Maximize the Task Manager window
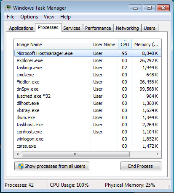Image resolution: width=174 pixels, height=193 pixels. (x=149, y=8)
